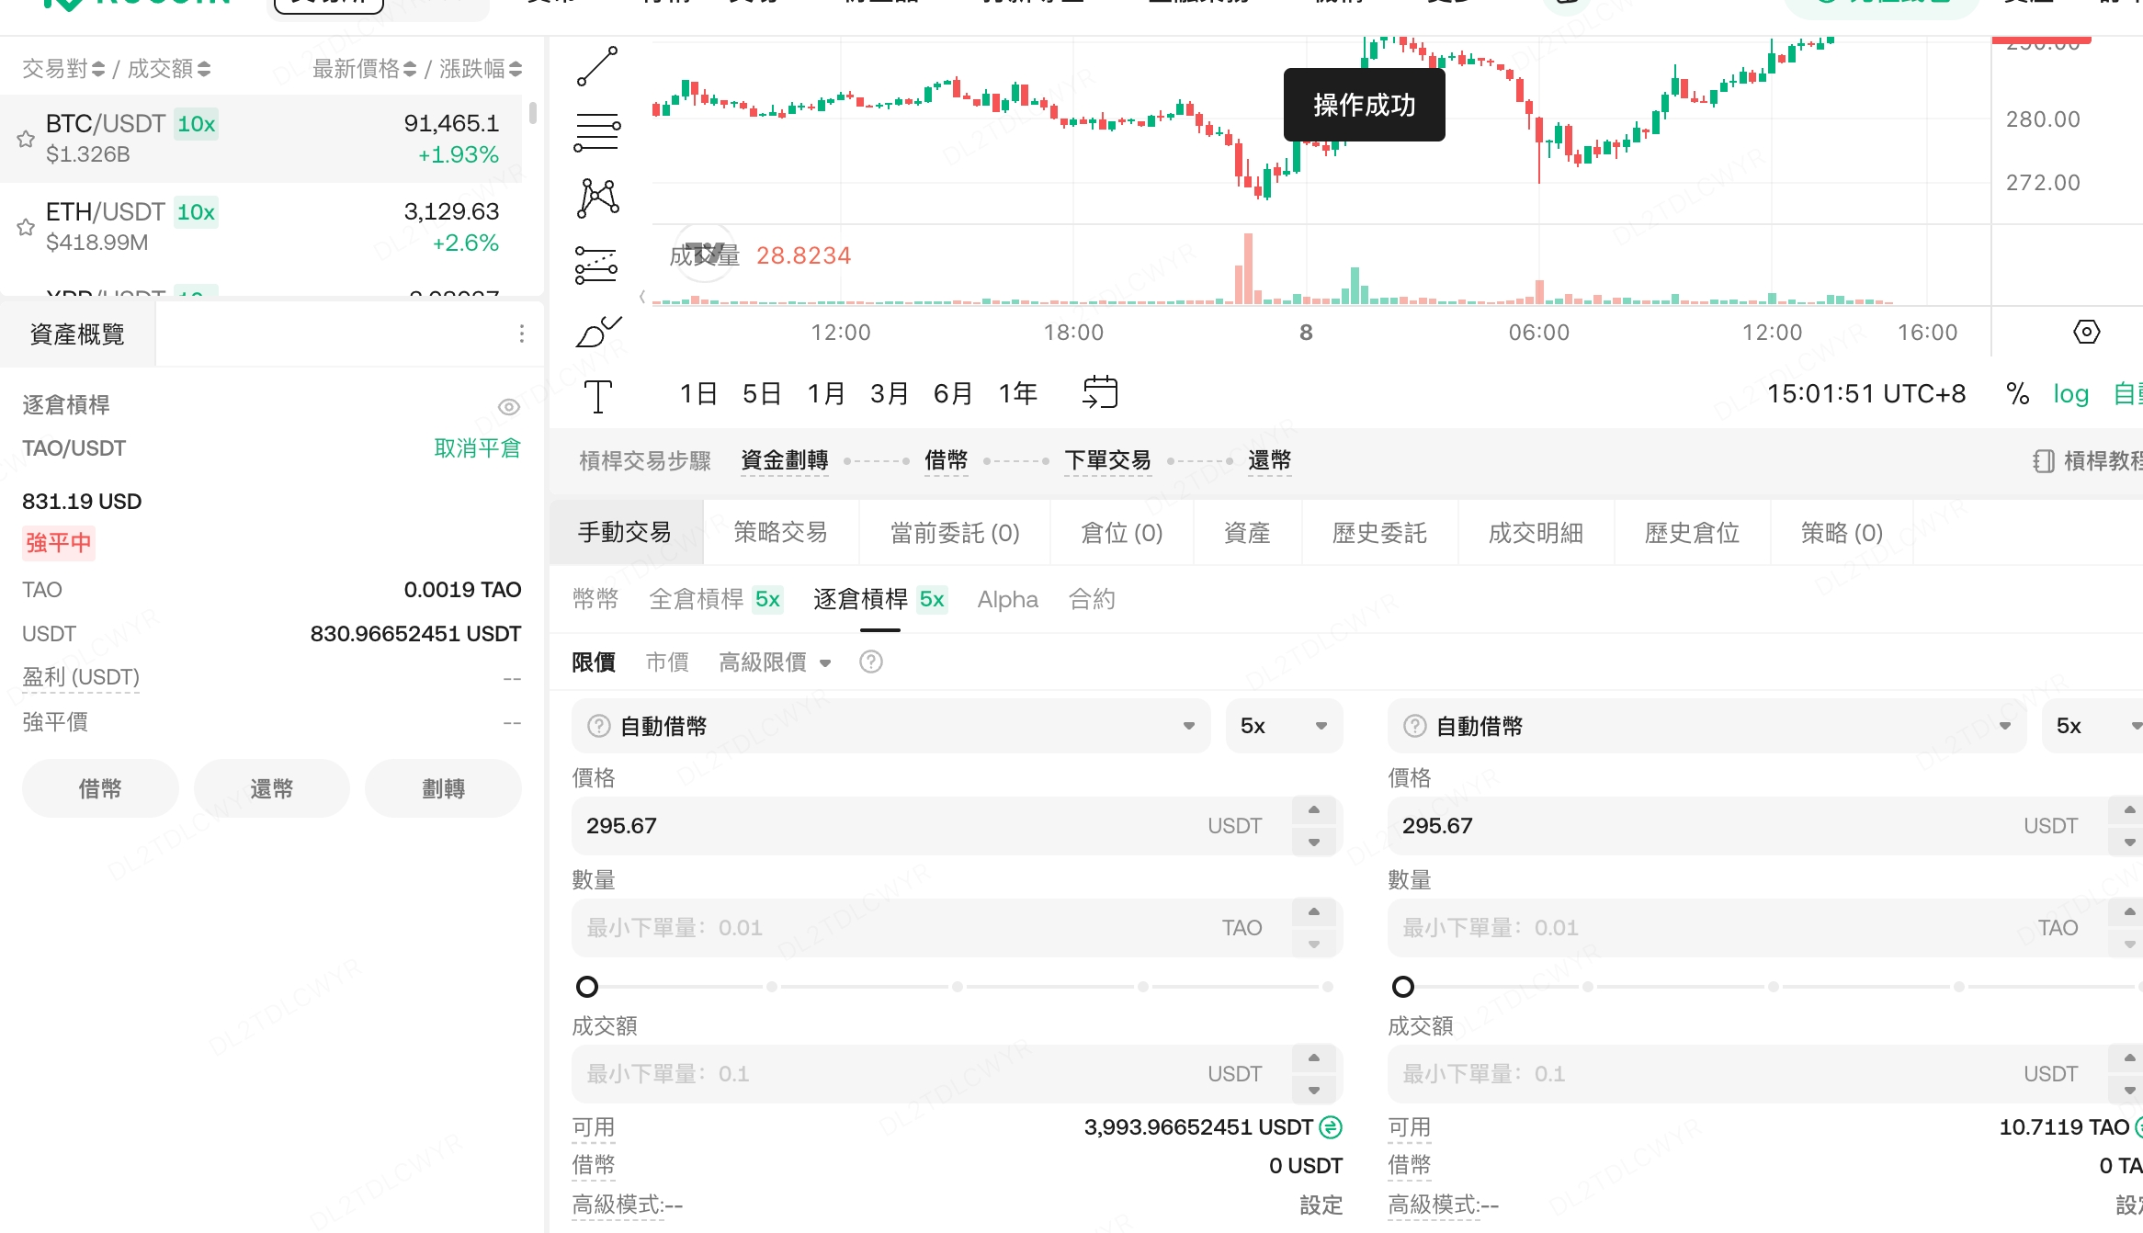Toggle log scale on chart

tap(2070, 394)
